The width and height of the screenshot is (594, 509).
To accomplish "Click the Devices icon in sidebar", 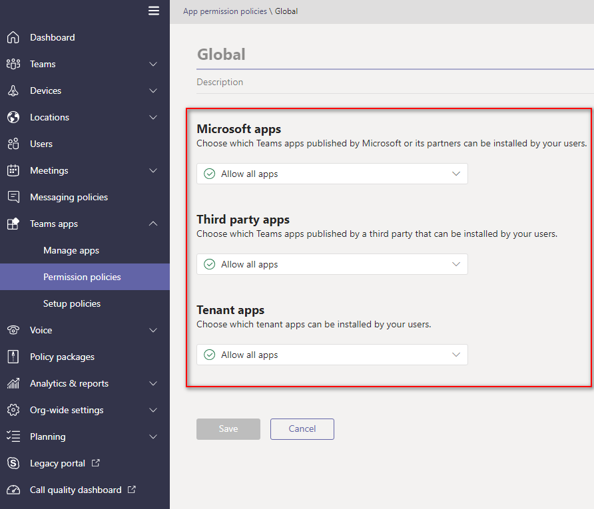I will [13, 91].
